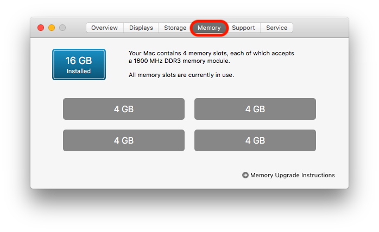Click the empty title bar right of Service tab
The height and width of the screenshot is (232, 379).
(x=320, y=28)
